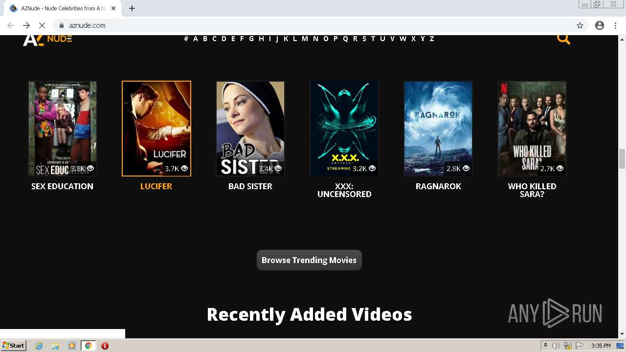Open the Lucifer poster thumbnail
This screenshot has width=626, height=352.
[x=156, y=129]
